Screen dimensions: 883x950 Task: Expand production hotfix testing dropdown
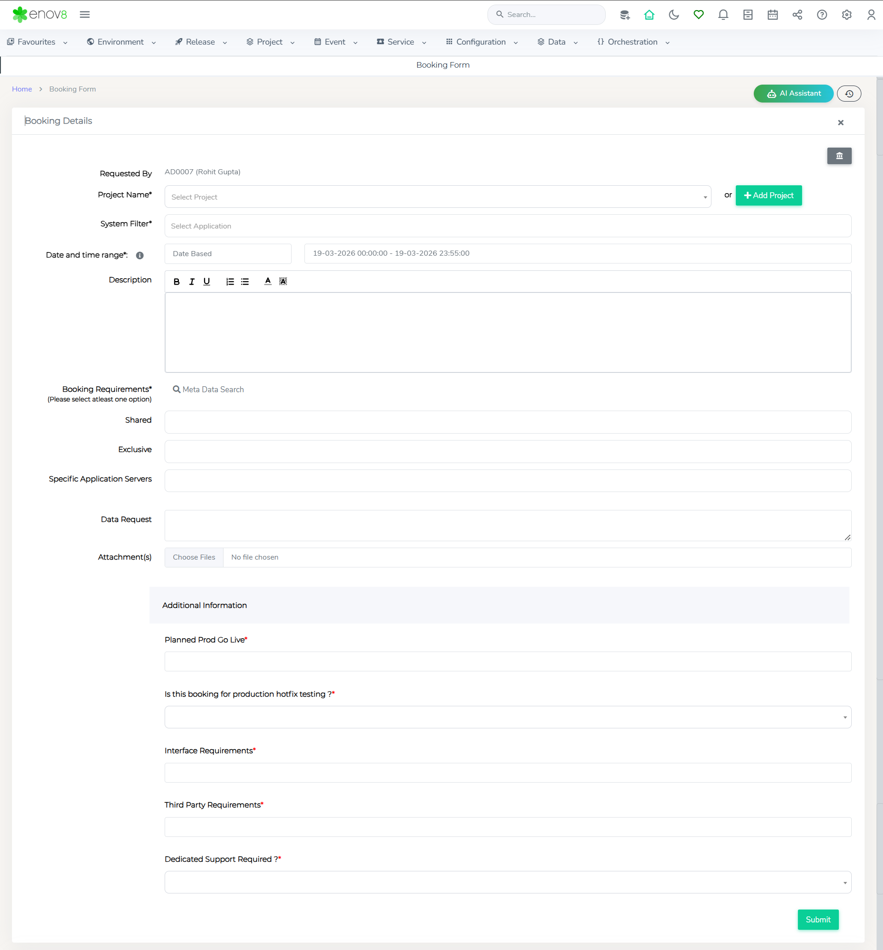tap(507, 717)
